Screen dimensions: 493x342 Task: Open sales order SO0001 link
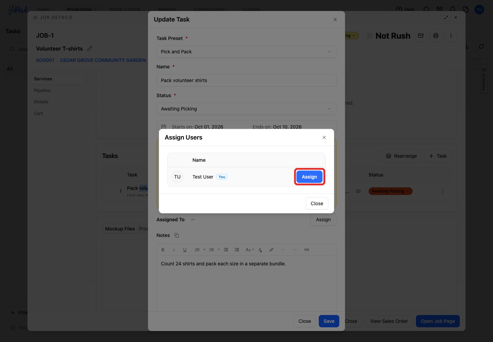(45, 60)
